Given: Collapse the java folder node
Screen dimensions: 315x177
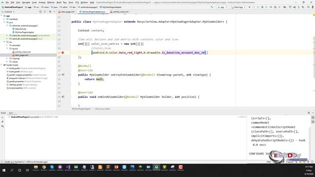Looking at the screenshot, I should coord(4,22).
